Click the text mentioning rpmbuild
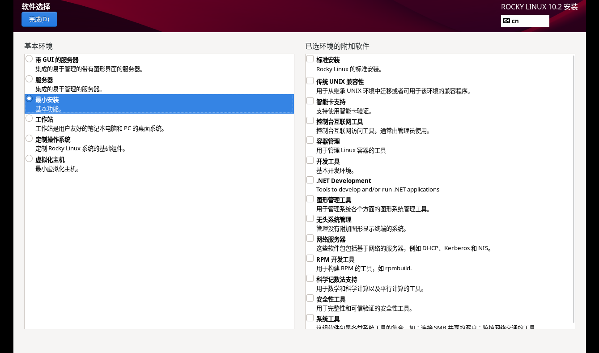 (364, 268)
